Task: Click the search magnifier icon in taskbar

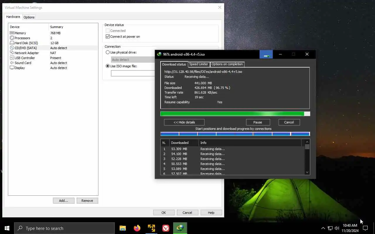Action: 20,228
